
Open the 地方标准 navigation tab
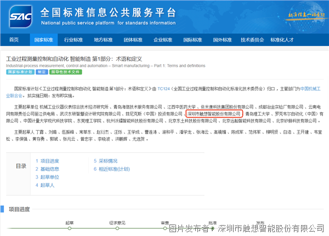coord(103,40)
